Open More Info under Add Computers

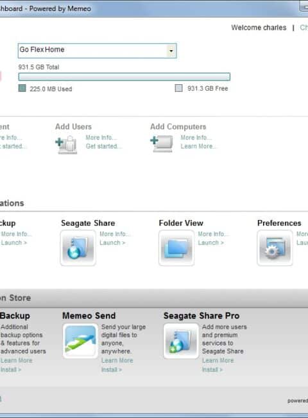pos(196,138)
